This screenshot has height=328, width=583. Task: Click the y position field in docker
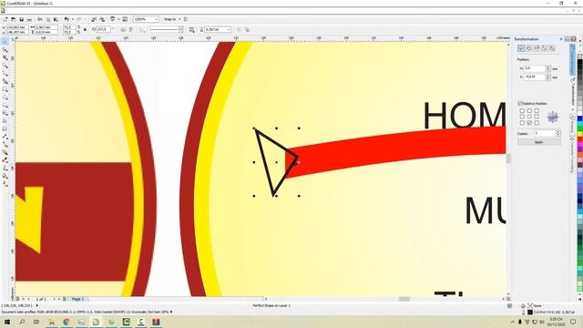[535, 77]
